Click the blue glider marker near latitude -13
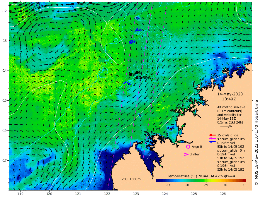The image size is (258, 199). 132,42
